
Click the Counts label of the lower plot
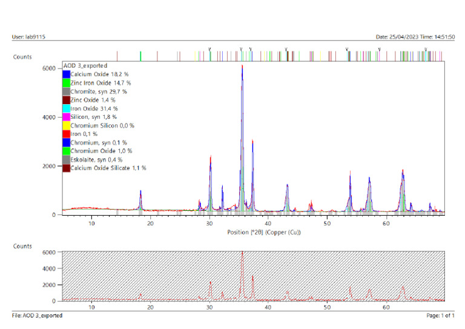tap(23, 247)
